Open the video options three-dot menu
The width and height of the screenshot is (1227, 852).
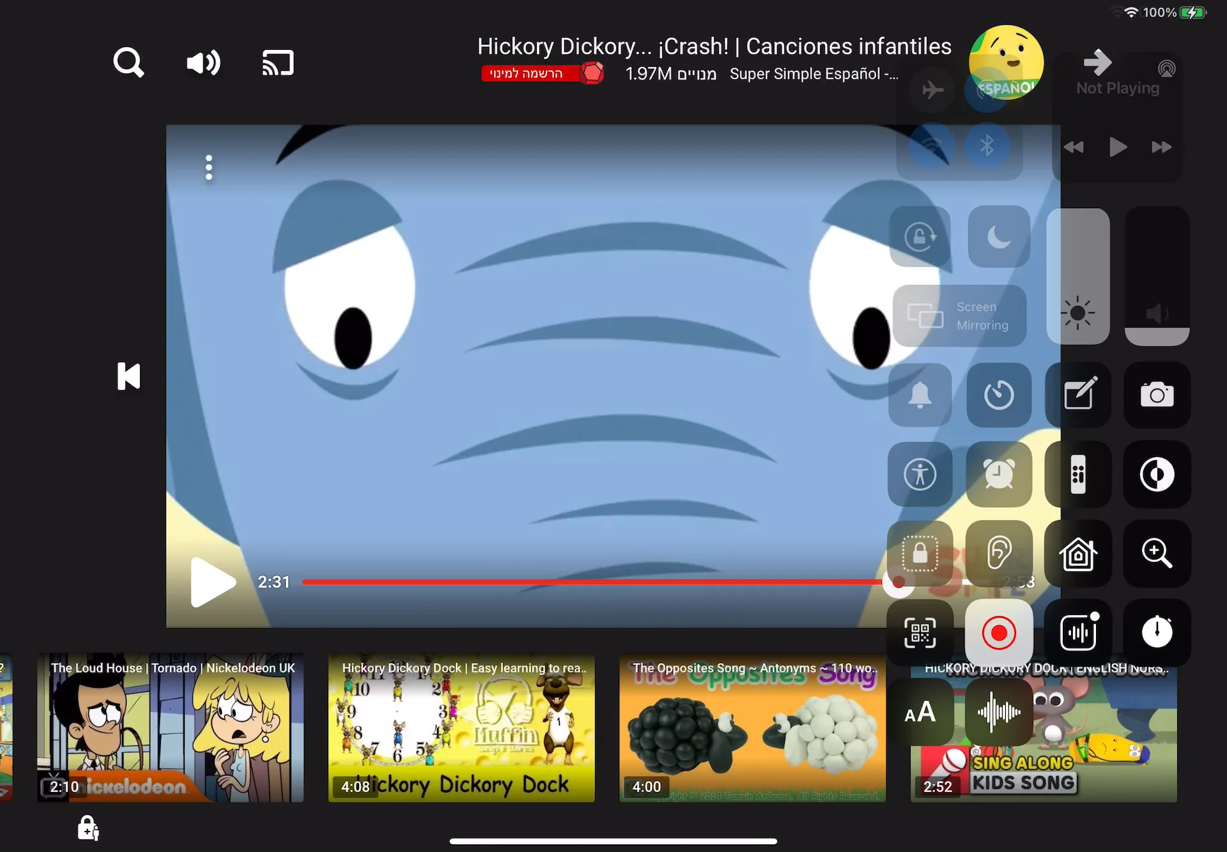click(208, 167)
